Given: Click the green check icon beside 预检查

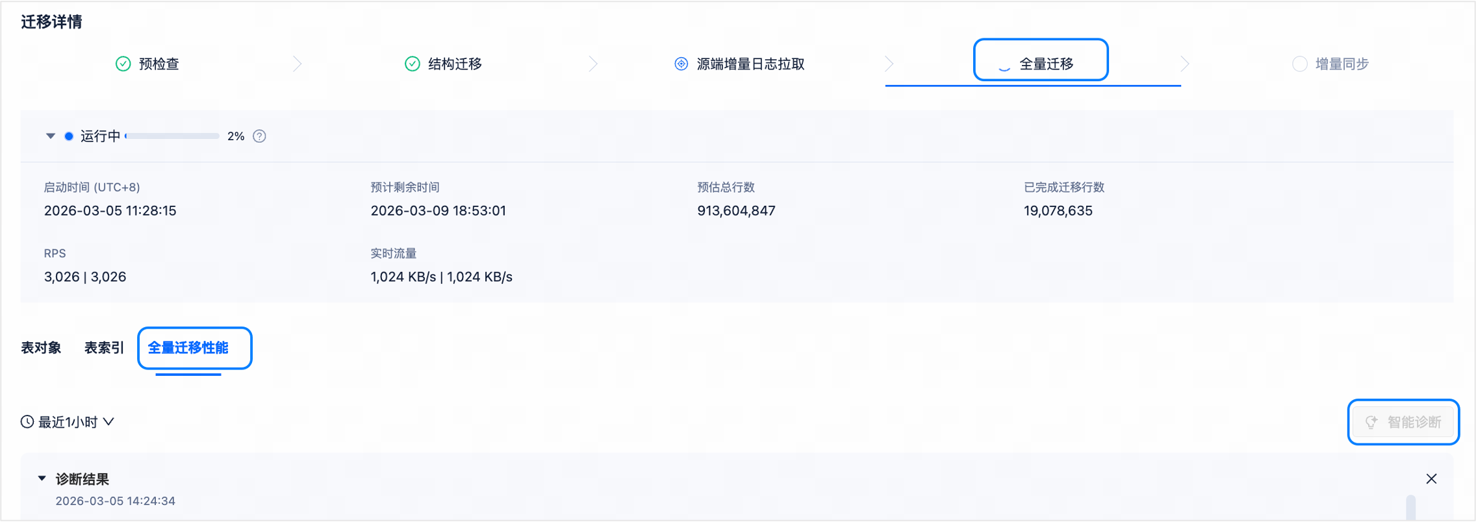Looking at the screenshot, I should tap(123, 64).
